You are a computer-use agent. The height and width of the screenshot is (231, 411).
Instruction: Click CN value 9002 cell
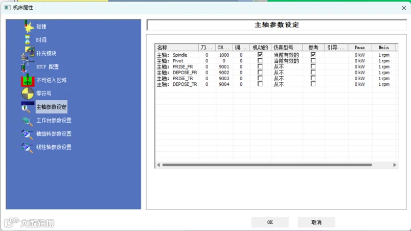click(224, 73)
